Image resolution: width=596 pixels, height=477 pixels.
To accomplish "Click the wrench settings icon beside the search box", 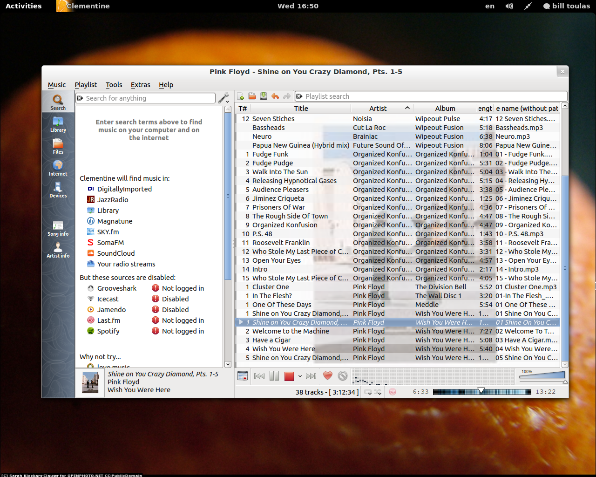I will 223,98.
